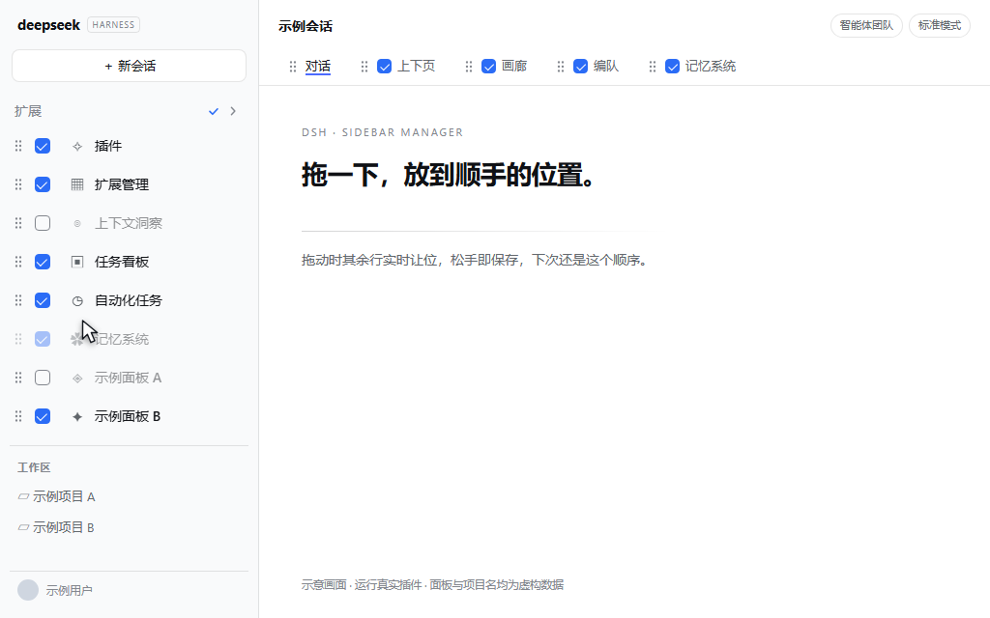The image size is (990, 618).
Task: Click drag handle of 上下文洞察 row
Action: click(x=18, y=223)
